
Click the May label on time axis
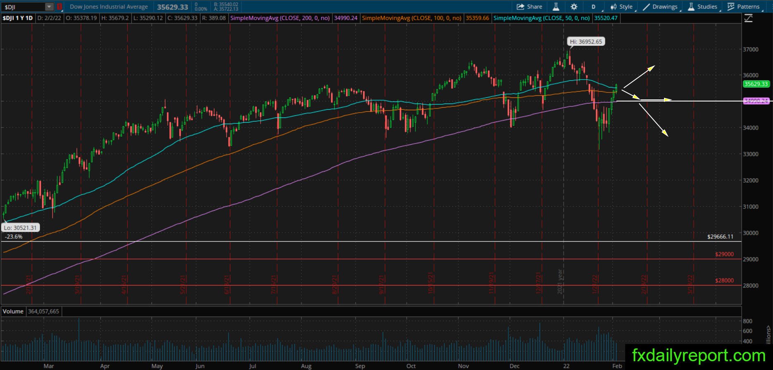[157, 366]
